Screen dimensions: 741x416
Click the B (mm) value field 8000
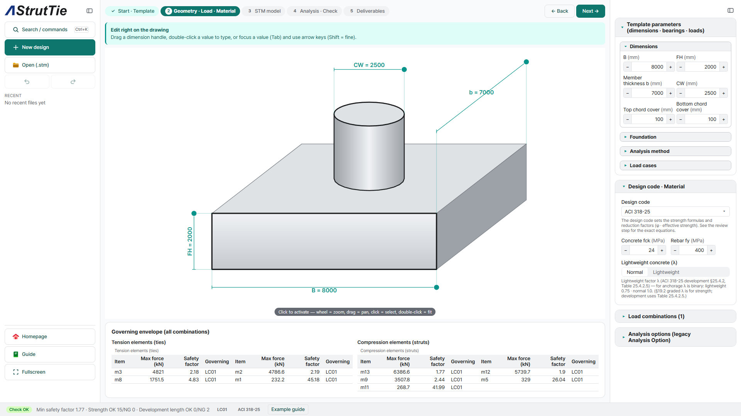(x=649, y=67)
